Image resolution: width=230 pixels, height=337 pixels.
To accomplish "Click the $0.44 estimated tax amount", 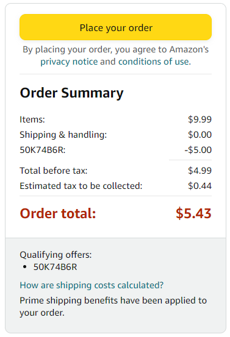I will click(x=200, y=186).
